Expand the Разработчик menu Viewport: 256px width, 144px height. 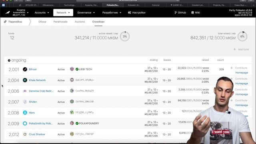112,12
